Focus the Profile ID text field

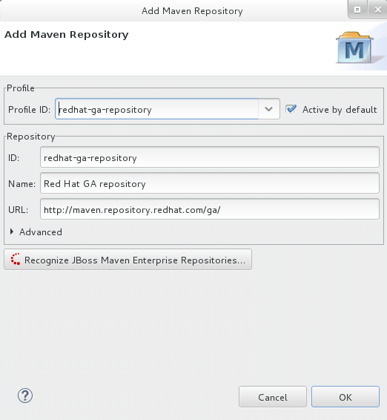[157, 109]
